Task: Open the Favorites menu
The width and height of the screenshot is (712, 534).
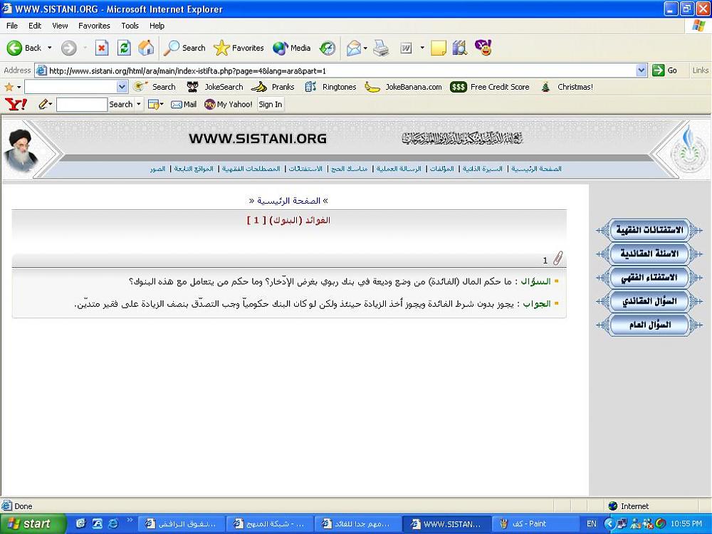Action: 94,26
